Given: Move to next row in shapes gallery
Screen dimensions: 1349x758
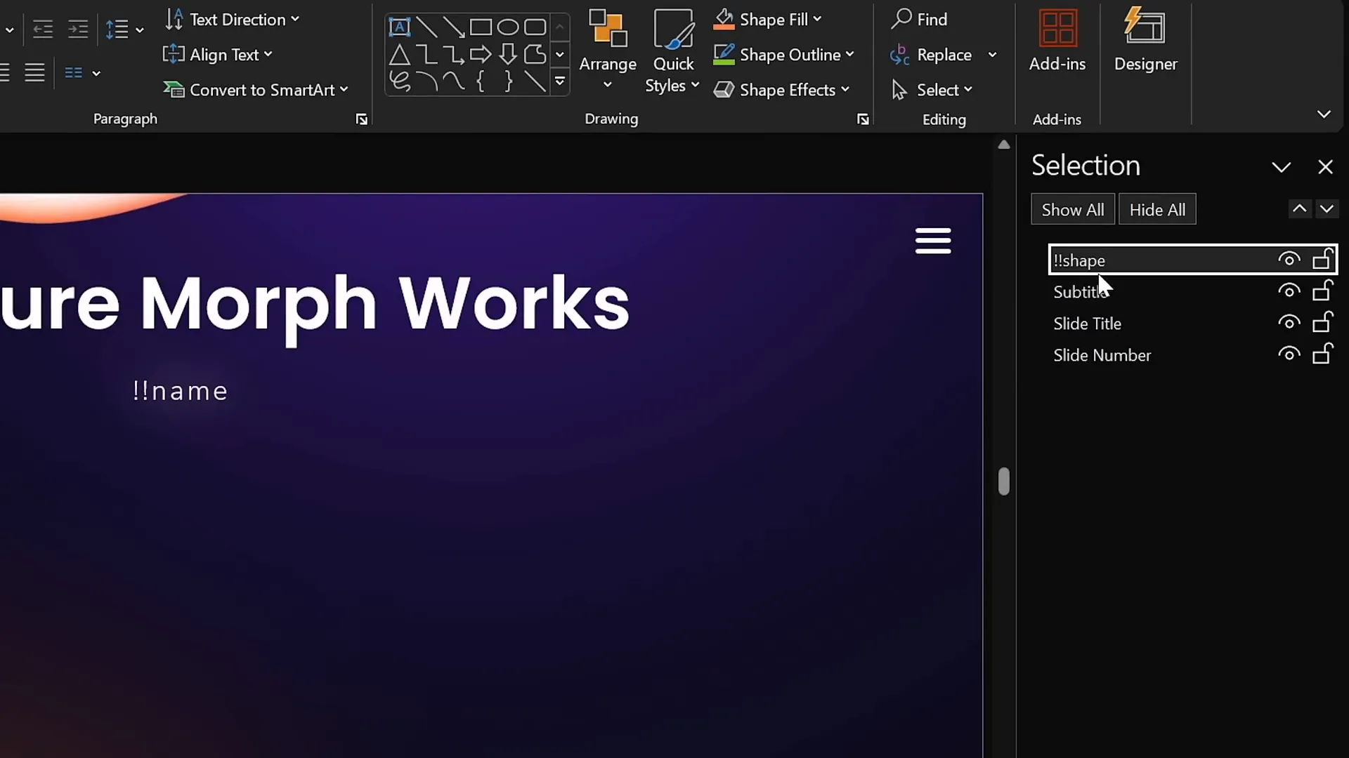Looking at the screenshot, I should pyautogui.click(x=560, y=54).
